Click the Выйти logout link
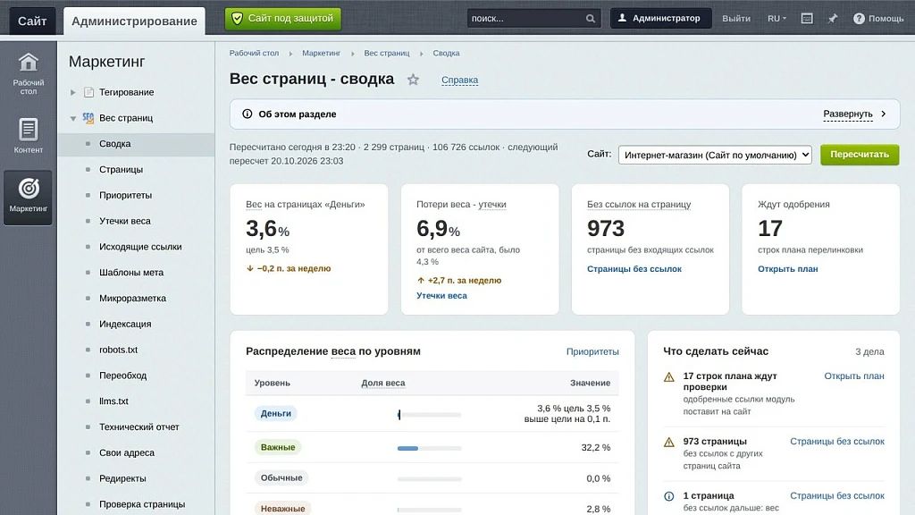The image size is (915, 515). pos(736,19)
